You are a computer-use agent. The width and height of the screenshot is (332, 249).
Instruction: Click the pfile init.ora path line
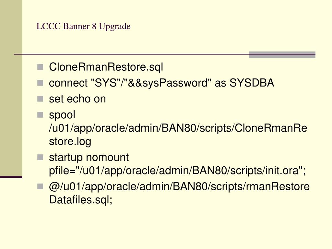(177, 171)
